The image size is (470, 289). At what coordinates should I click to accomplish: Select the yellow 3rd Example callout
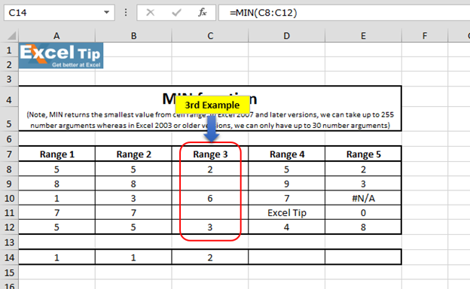tap(212, 105)
